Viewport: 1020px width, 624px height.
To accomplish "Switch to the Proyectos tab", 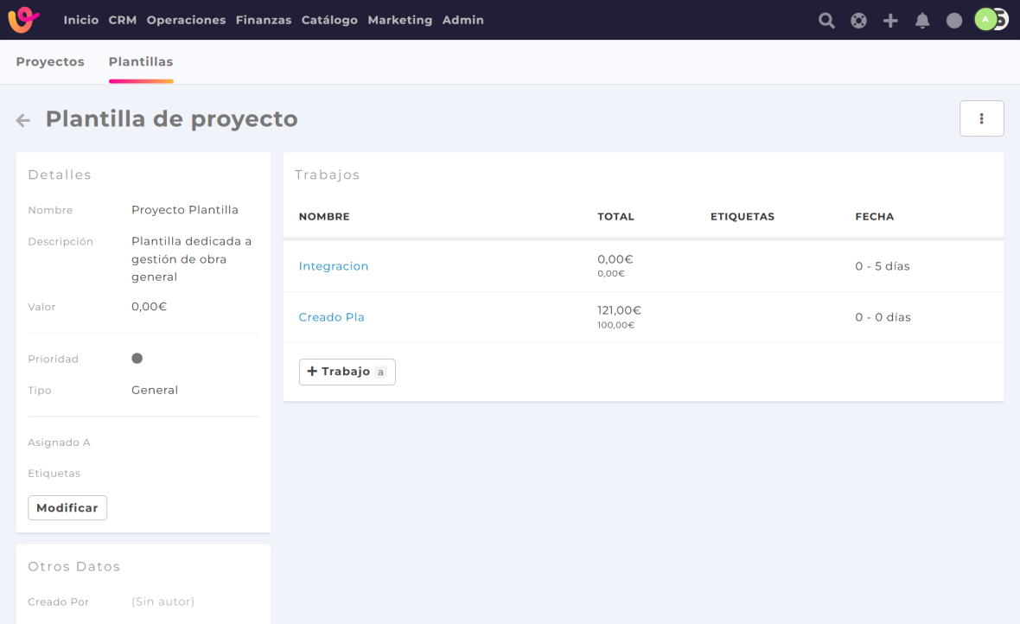I will [x=50, y=62].
